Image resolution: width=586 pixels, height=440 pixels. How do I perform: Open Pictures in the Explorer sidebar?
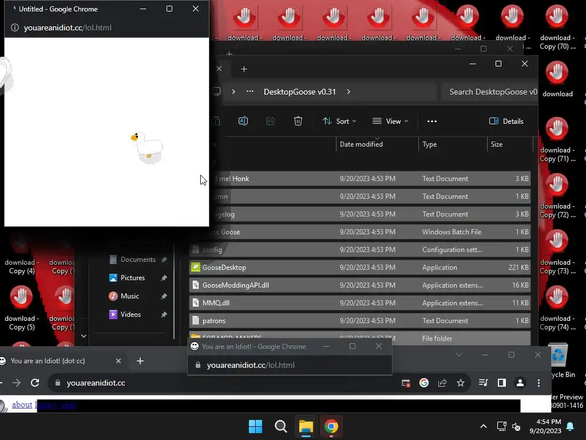[x=132, y=278]
